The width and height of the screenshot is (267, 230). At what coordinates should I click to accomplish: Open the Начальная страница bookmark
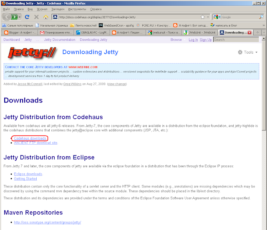point(52,25)
